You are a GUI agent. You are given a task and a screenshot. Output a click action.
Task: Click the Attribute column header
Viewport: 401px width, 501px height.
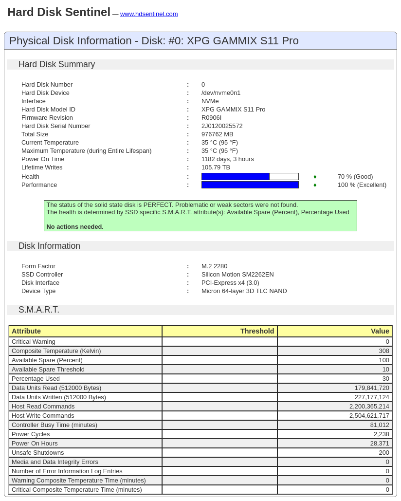(x=85, y=331)
